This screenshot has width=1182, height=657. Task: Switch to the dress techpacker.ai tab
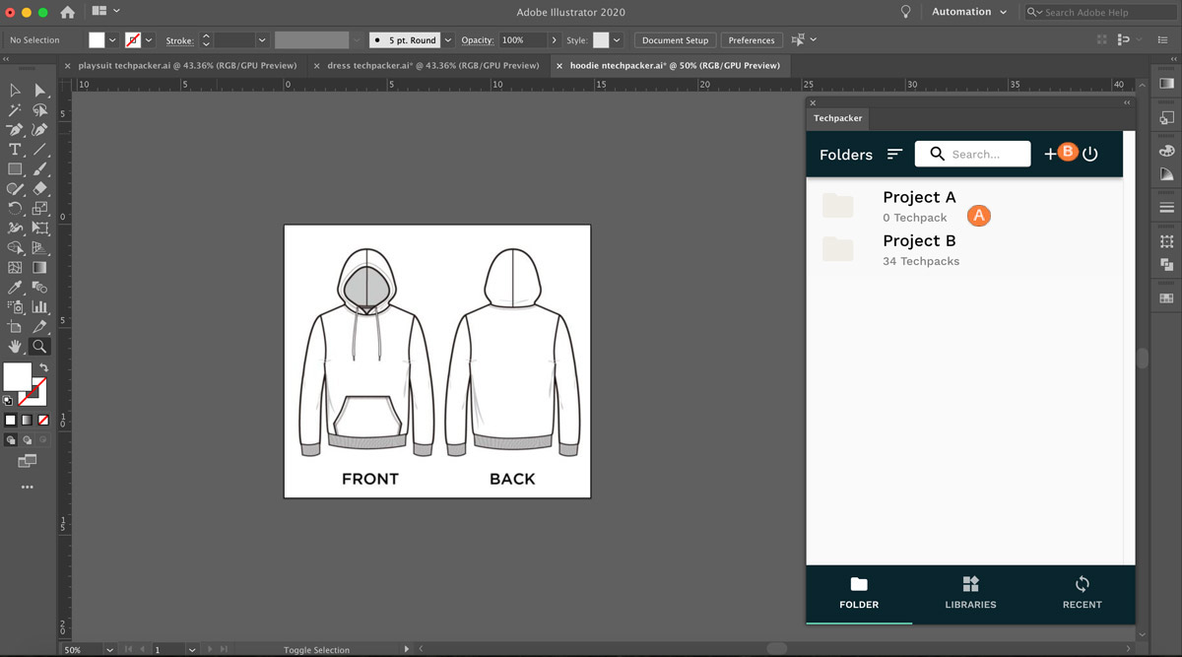click(428, 65)
